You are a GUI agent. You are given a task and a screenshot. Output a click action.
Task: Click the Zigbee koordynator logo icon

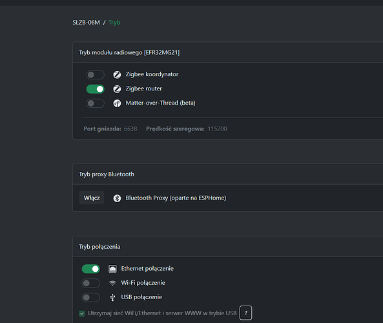pyautogui.click(x=117, y=74)
